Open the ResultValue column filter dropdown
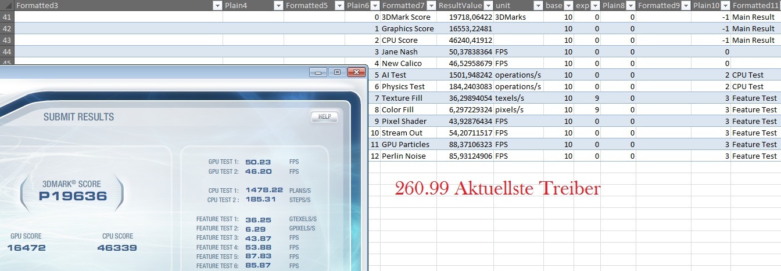The width and height of the screenshot is (781, 271). tap(488, 6)
